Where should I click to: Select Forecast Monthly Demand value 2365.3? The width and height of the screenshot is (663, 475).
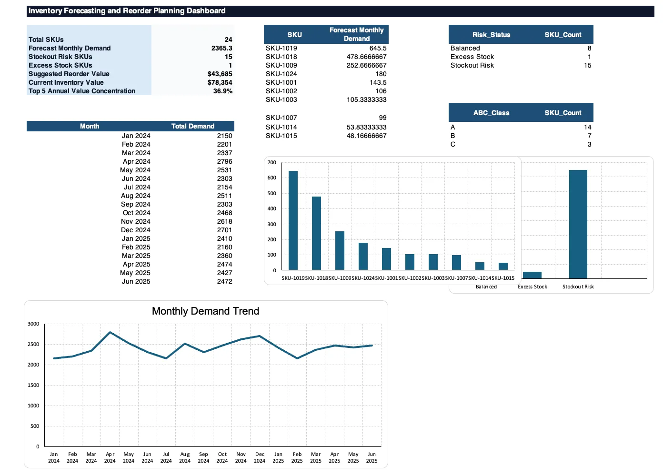(x=221, y=48)
